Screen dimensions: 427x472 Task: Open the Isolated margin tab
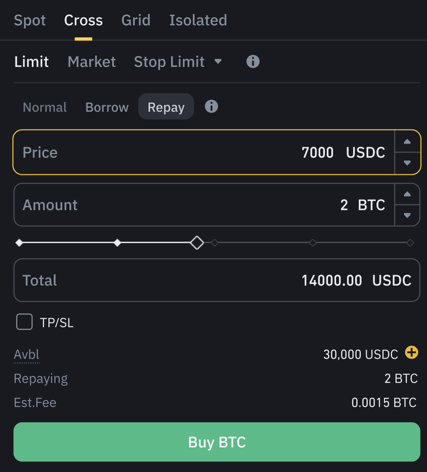coord(198,20)
